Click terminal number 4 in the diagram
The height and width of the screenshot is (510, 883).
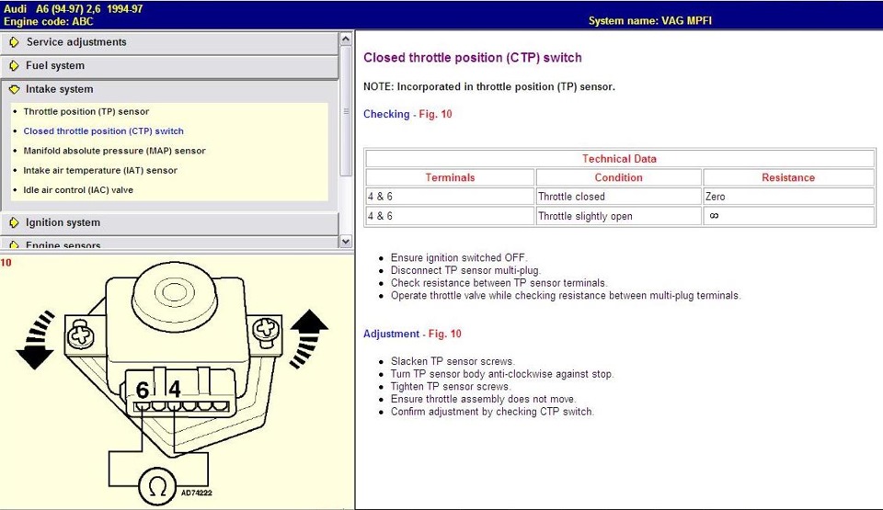pyautogui.click(x=175, y=389)
